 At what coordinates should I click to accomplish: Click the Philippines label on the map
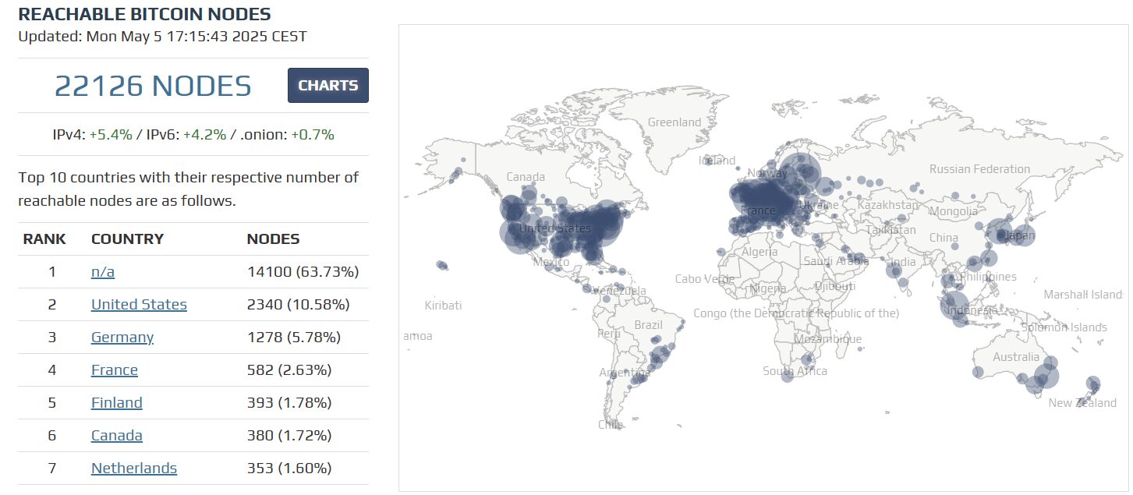[x=989, y=277]
